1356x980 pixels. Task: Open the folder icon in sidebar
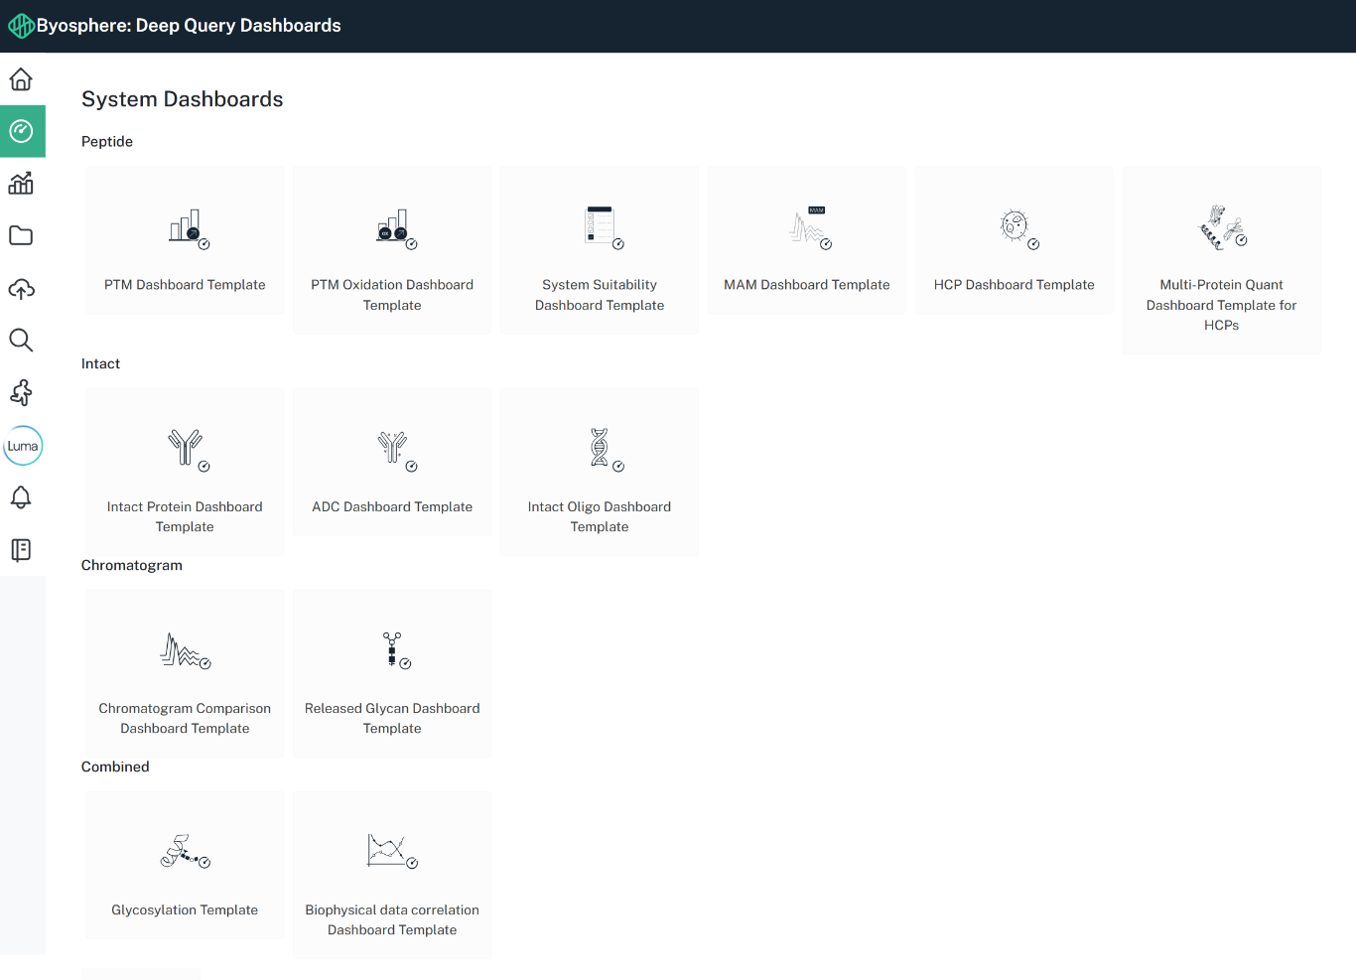tap(21, 235)
